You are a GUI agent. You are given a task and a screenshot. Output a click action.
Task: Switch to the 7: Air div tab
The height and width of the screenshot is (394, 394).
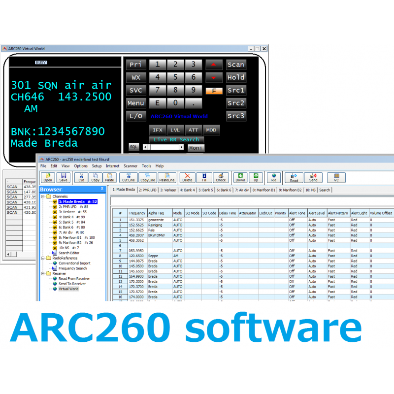point(242,190)
